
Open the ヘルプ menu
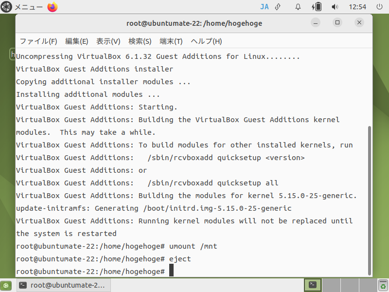pyautogui.click(x=206, y=41)
